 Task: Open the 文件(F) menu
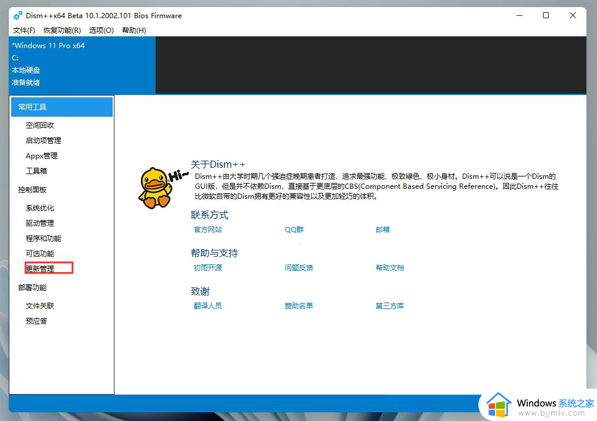coord(23,30)
